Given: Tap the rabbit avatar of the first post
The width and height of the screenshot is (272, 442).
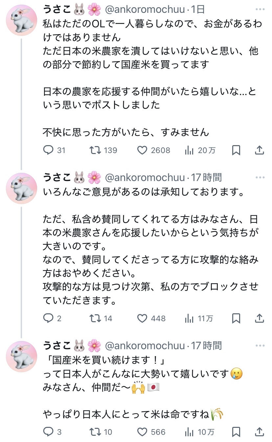Looking at the screenshot, I should coord(22,20).
